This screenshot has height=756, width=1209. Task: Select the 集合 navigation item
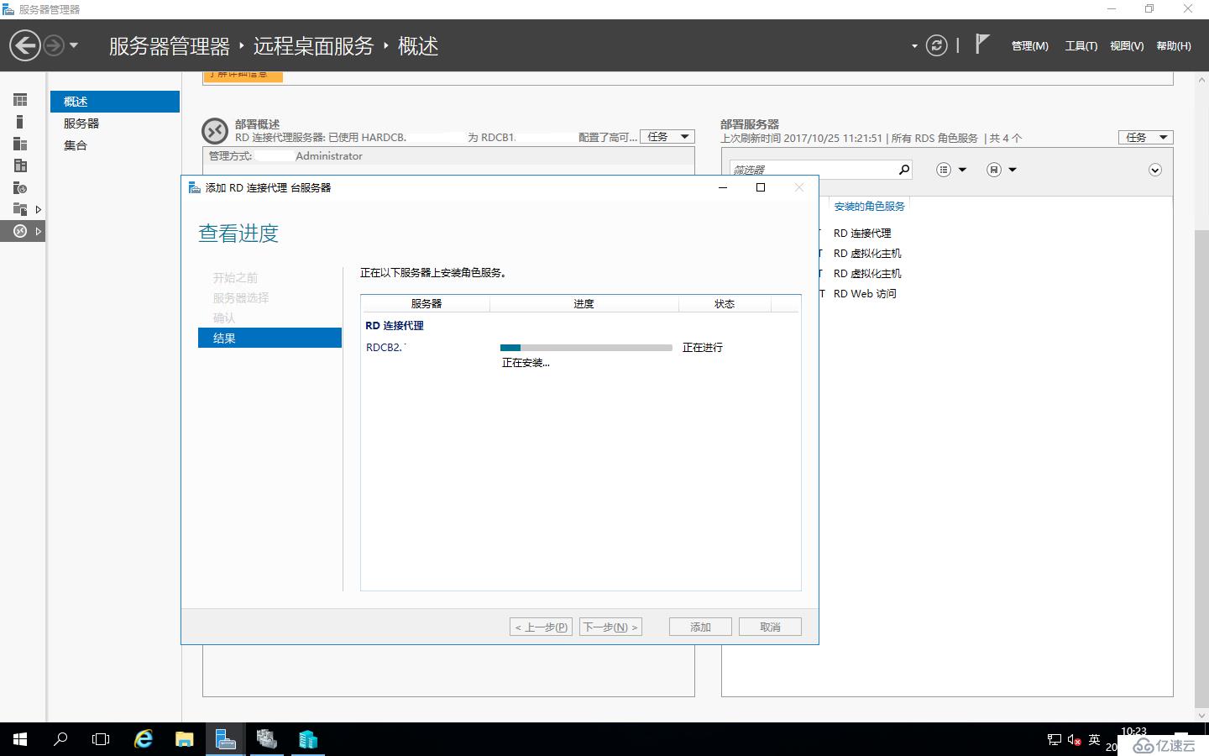pos(115,145)
